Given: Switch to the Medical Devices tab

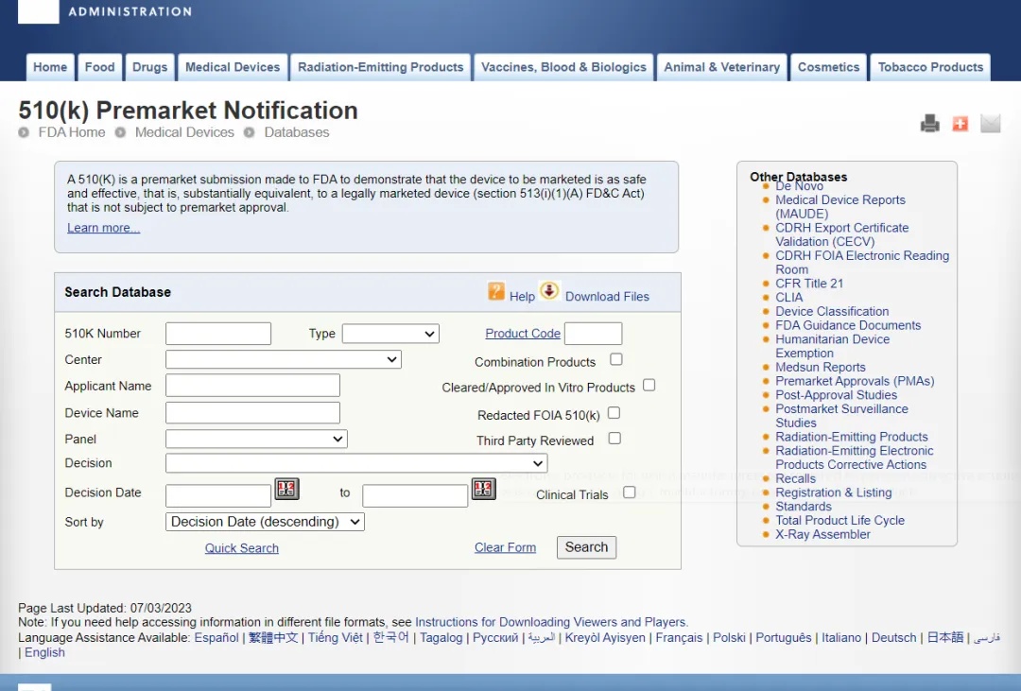Looking at the screenshot, I should coord(233,67).
